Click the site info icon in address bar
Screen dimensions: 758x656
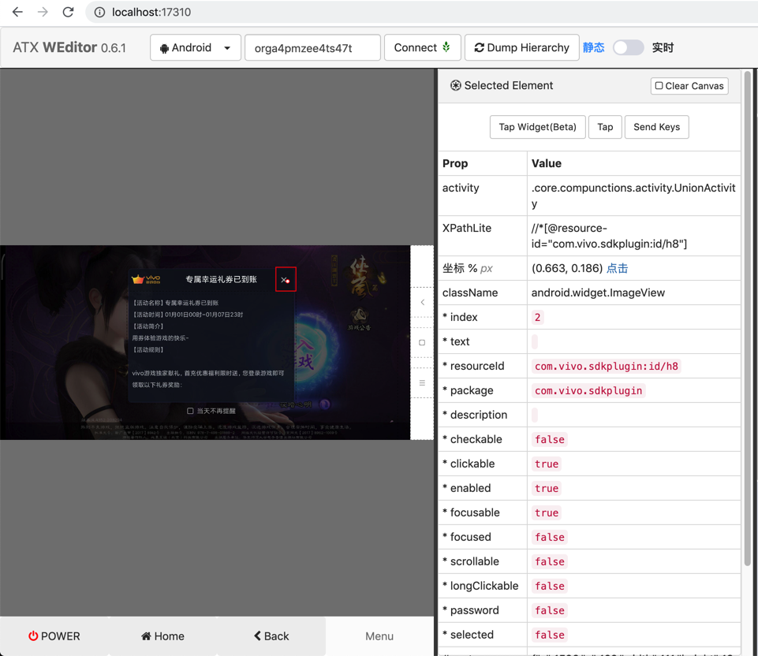(x=99, y=12)
